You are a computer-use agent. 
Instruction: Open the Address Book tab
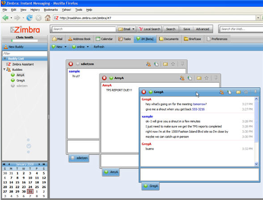coord(79,39)
